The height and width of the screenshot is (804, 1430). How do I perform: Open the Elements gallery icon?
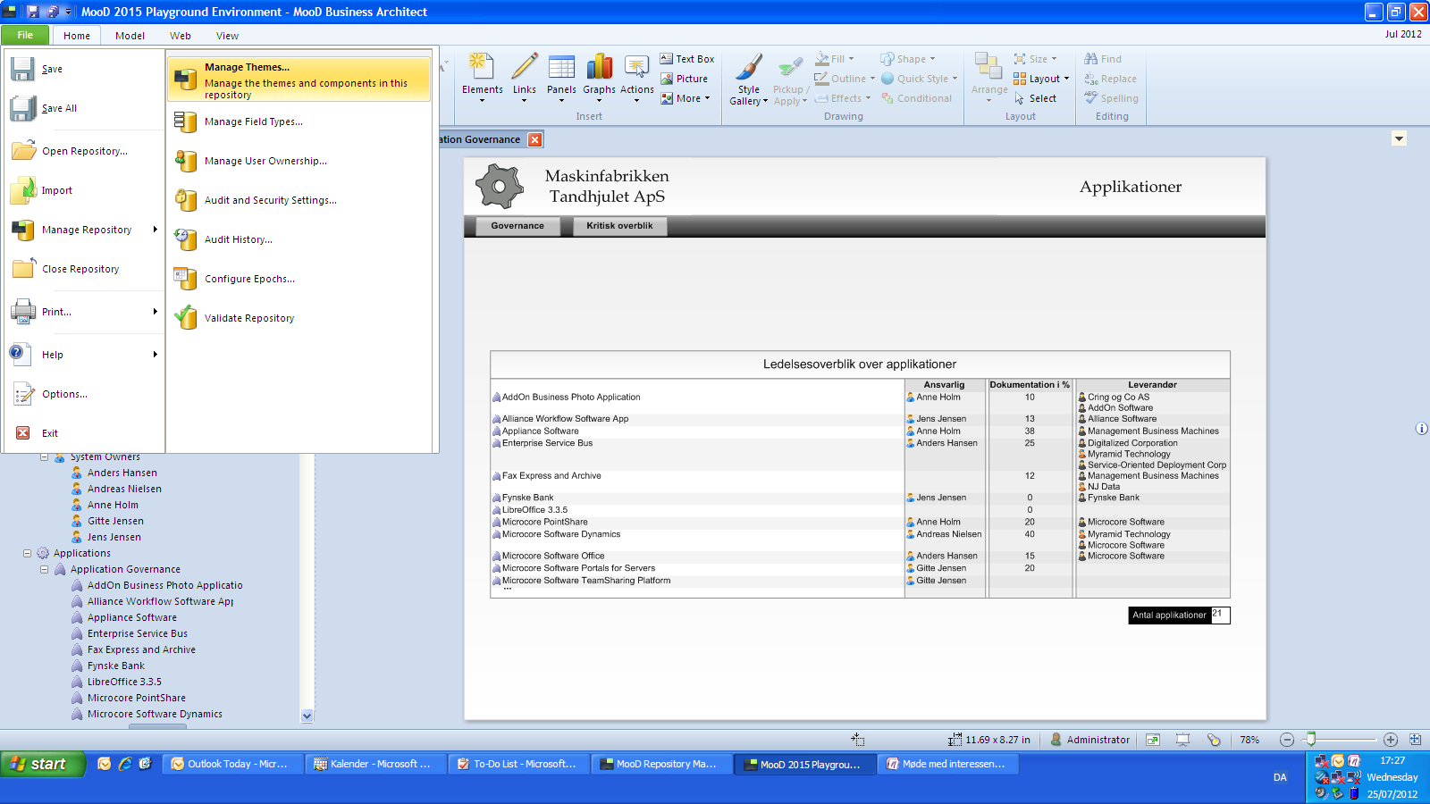482,69
